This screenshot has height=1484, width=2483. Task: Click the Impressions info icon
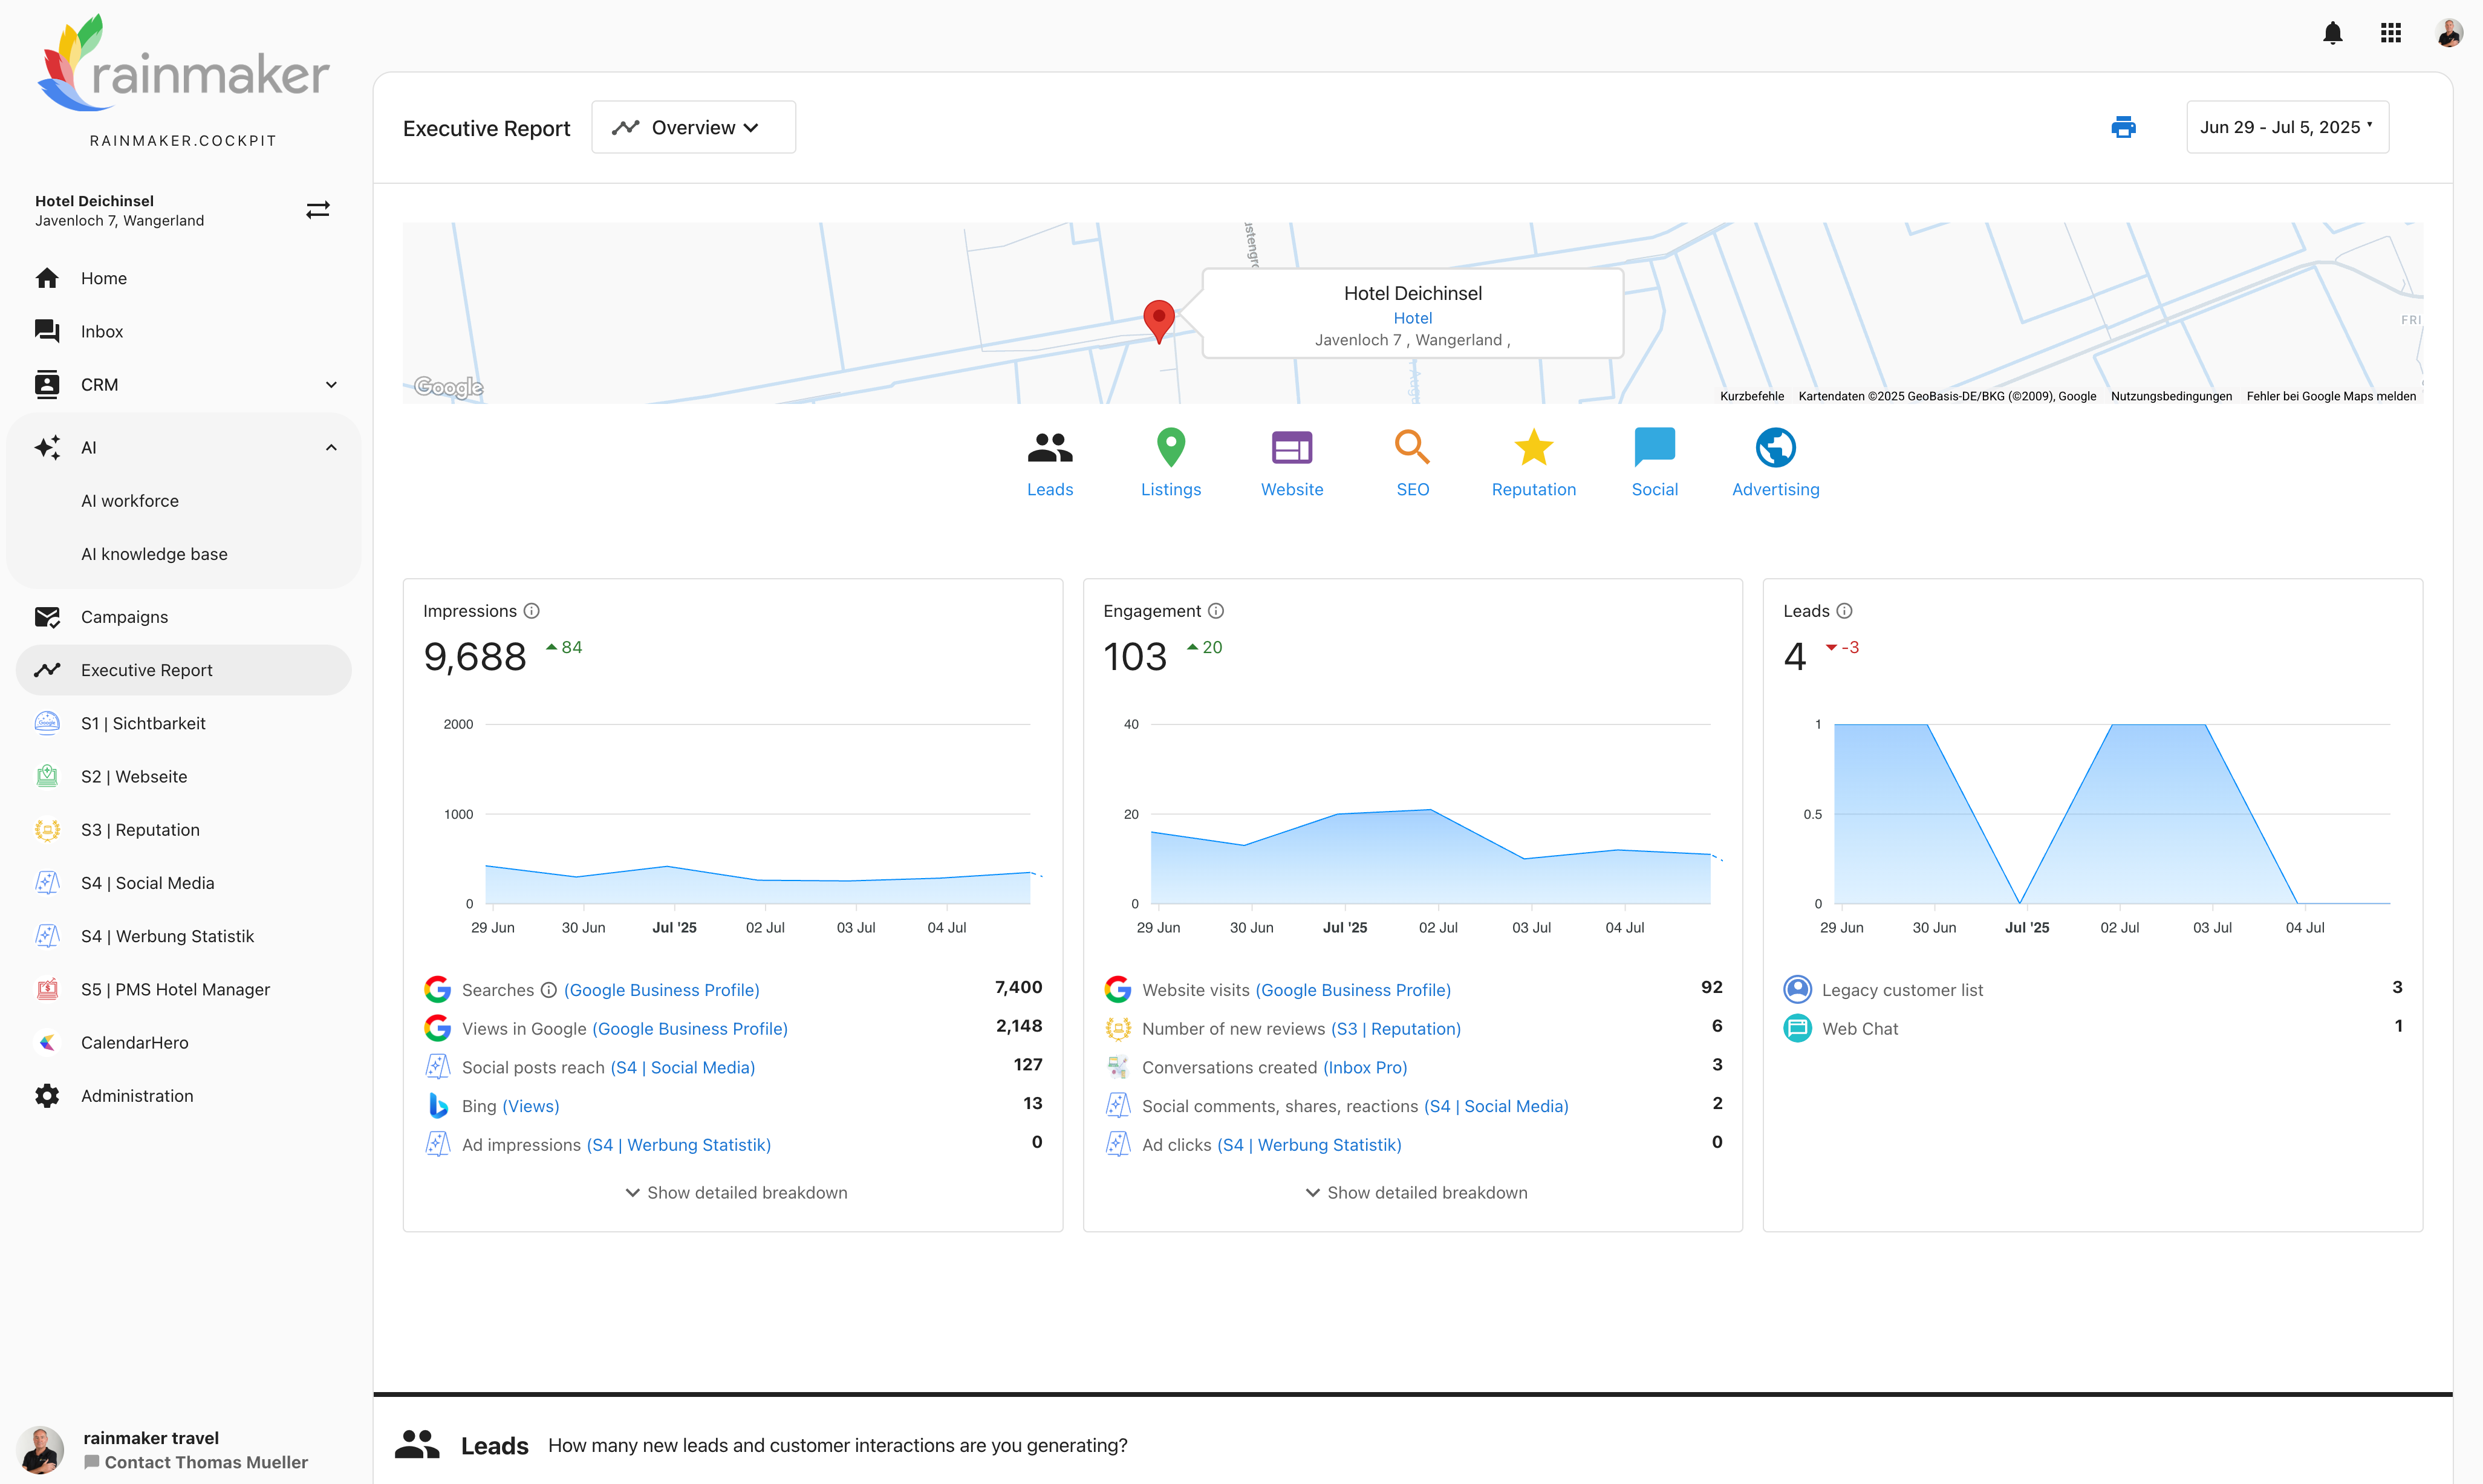click(532, 611)
